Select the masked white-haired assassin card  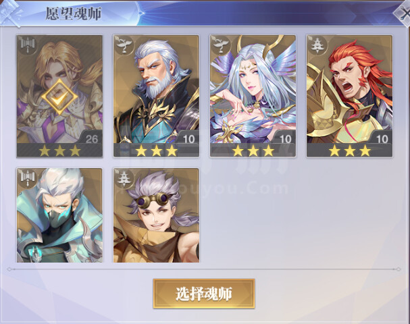click(59, 215)
